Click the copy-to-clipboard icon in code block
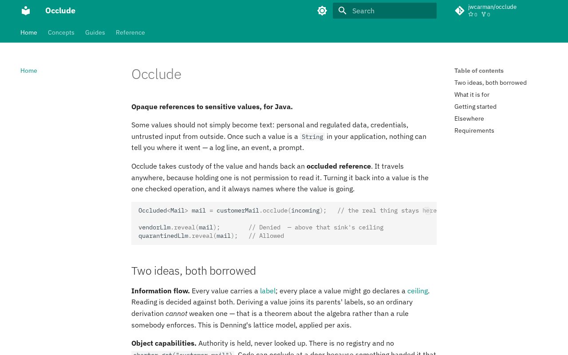The height and width of the screenshot is (355, 568). pyautogui.click(x=427, y=211)
